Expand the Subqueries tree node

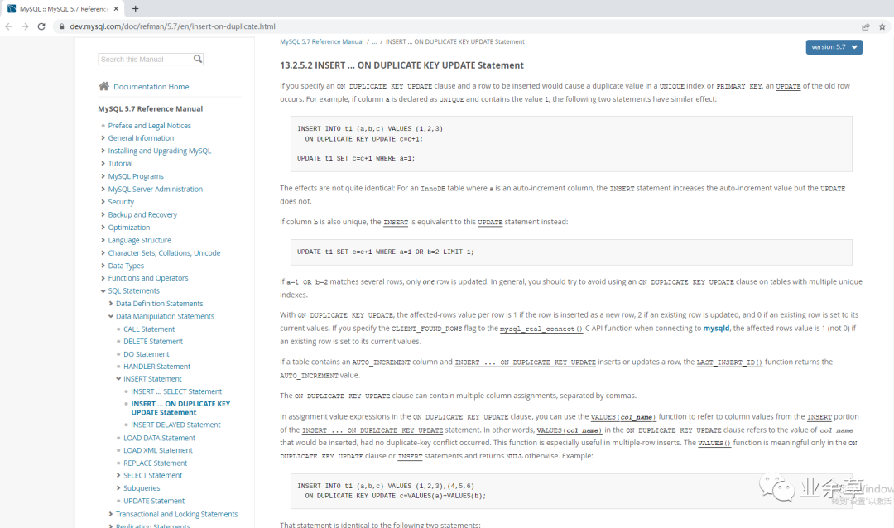tap(118, 488)
